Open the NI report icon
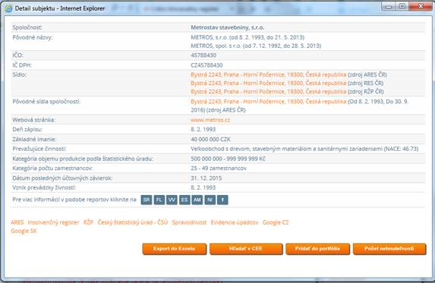This screenshot has height=283, width=435. (x=210, y=200)
